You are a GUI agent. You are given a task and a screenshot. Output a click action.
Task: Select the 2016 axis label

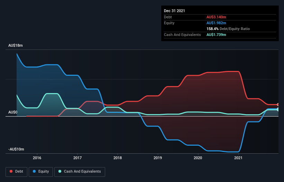click(37, 158)
